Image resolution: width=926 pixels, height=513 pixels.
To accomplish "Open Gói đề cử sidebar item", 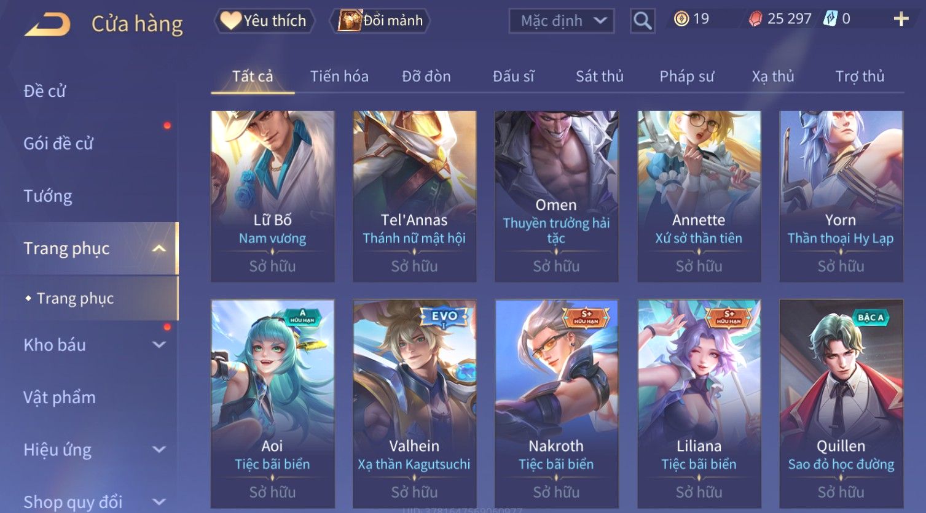I will point(58,144).
